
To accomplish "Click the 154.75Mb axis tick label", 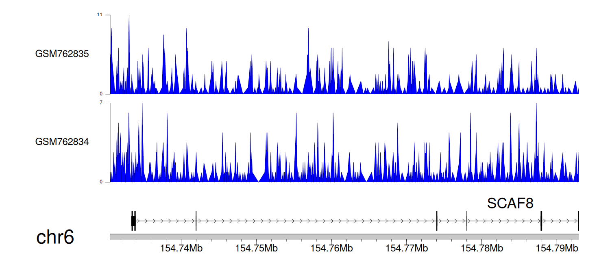I will (x=256, y=247).
